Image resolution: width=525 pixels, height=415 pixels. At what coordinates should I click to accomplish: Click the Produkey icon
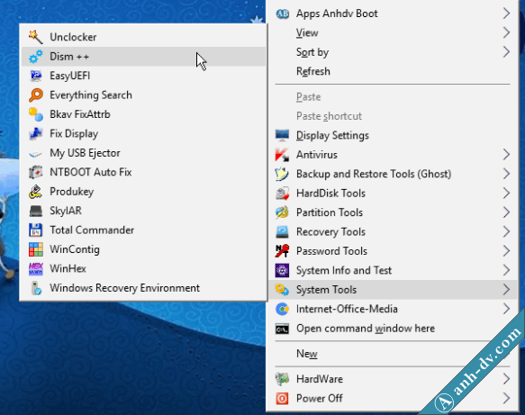pos(35,192)
